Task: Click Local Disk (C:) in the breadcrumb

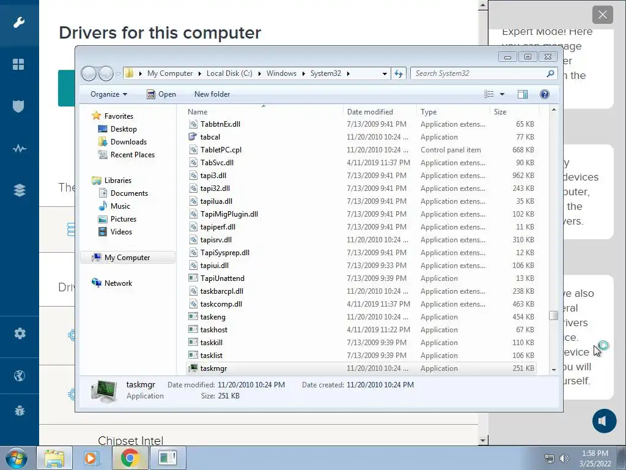Action: [229, 73]
